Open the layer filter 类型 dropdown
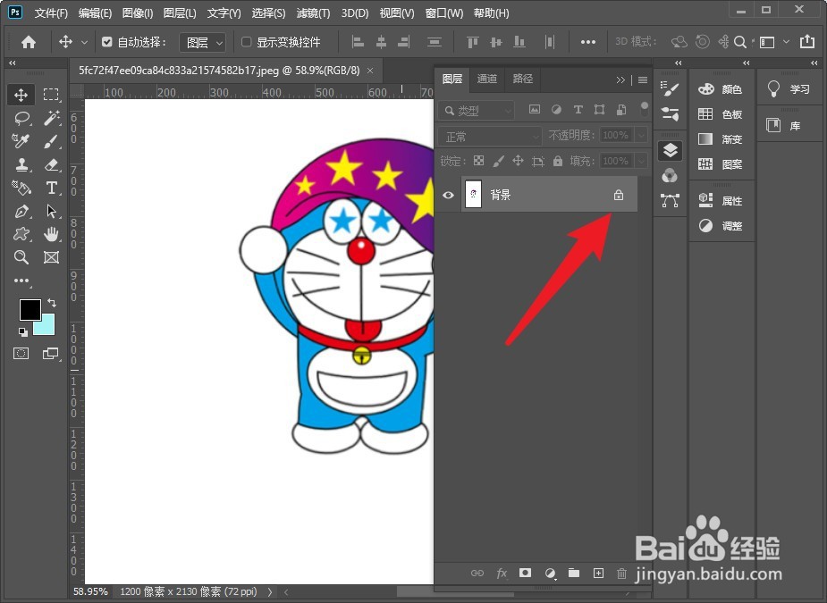Image resolution: width=827 pixels, height=603 pixels. (476, 110)
